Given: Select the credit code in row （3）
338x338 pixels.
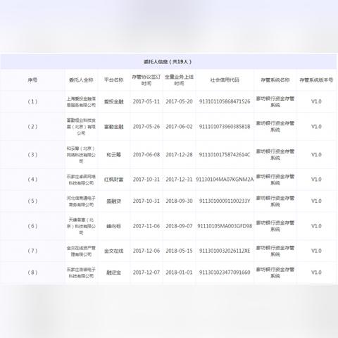Looking at the screenshot, I should click(x=225, y=155).
